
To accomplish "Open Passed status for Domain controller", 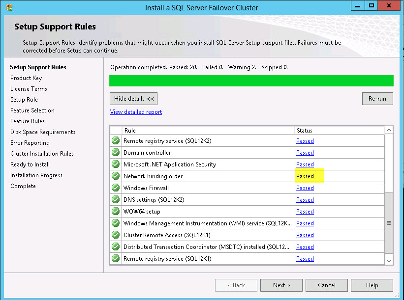I will click(x=305, y=153).
